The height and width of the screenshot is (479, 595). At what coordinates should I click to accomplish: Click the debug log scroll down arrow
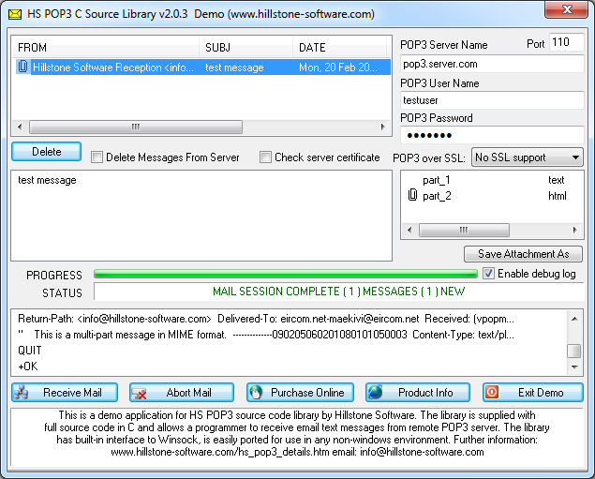(x=574, y=367)
